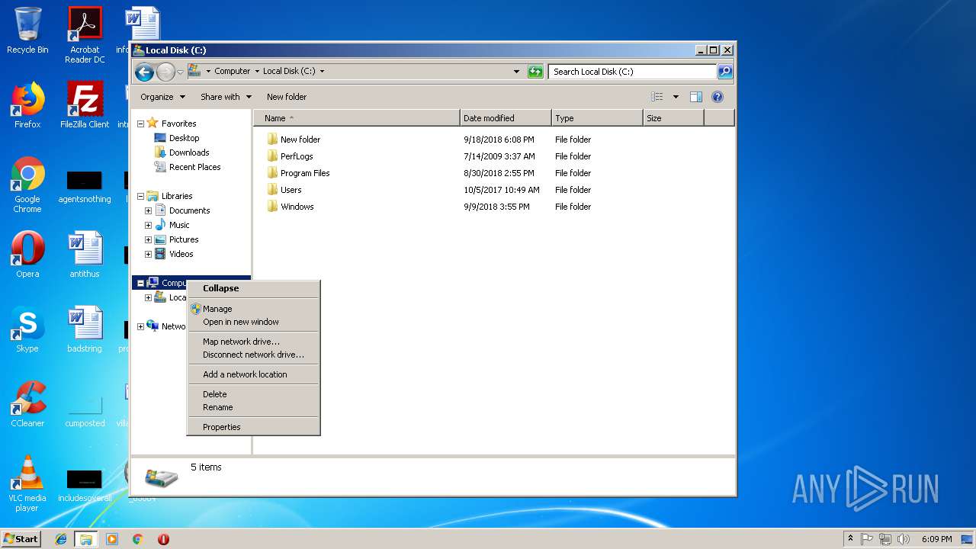Sort by the Type column header
Screen dimensions: 976x549
click(597, 118)
